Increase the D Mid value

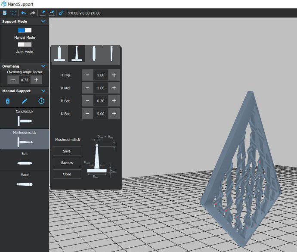point(114,88)
